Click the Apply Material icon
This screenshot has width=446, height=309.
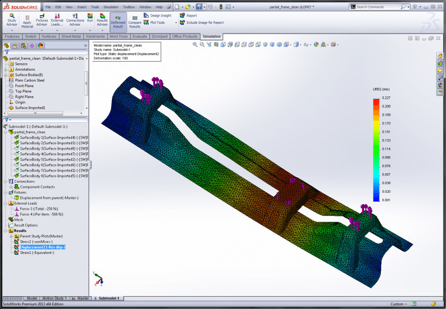click(x=27, y=19)
